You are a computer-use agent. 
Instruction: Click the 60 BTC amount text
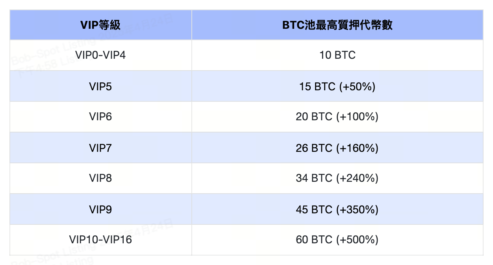click(314, 240)
